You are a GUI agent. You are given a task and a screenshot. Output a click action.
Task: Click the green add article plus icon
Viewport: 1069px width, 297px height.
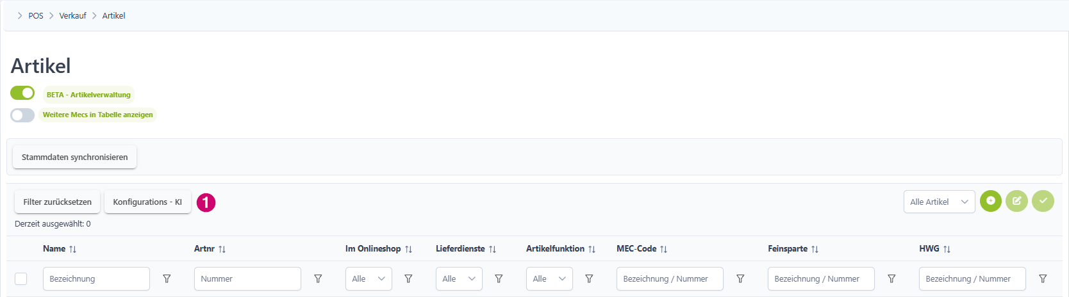click(990, 201)
